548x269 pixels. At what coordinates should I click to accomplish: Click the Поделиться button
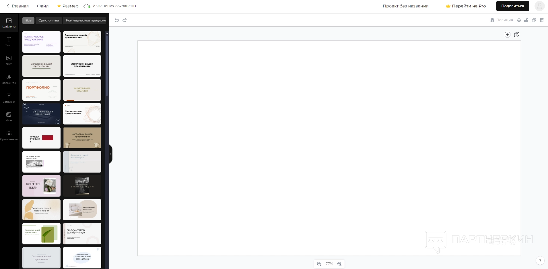coord(512,6)
